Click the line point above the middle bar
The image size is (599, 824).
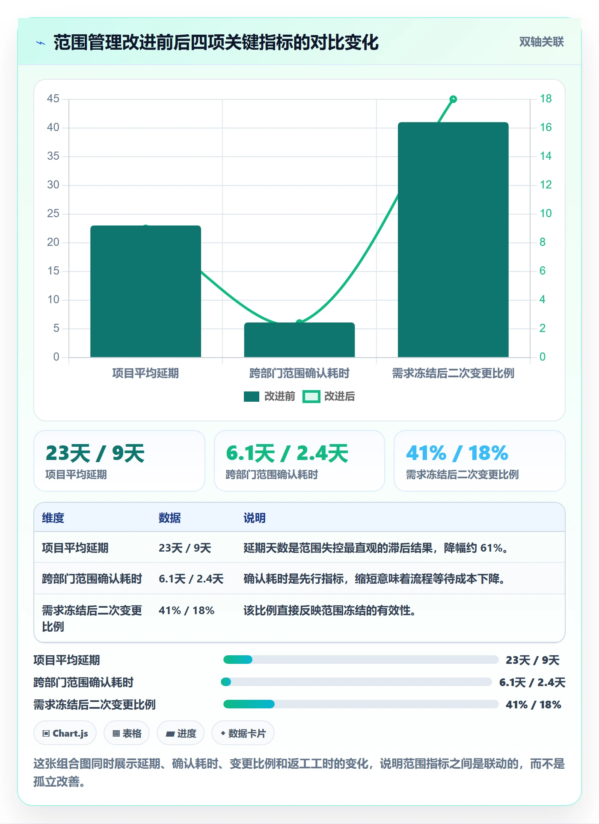click(299, 322)
